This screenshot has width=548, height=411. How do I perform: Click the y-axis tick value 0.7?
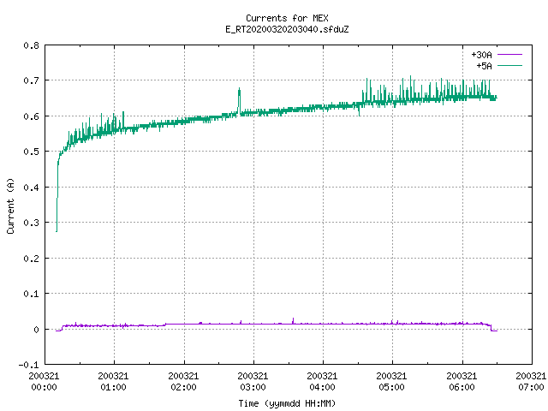31,80
